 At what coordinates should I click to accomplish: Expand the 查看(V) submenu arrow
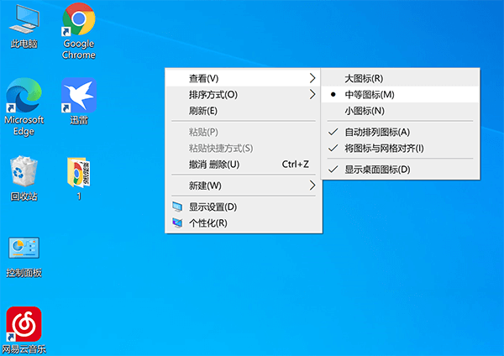click(312, 78)
